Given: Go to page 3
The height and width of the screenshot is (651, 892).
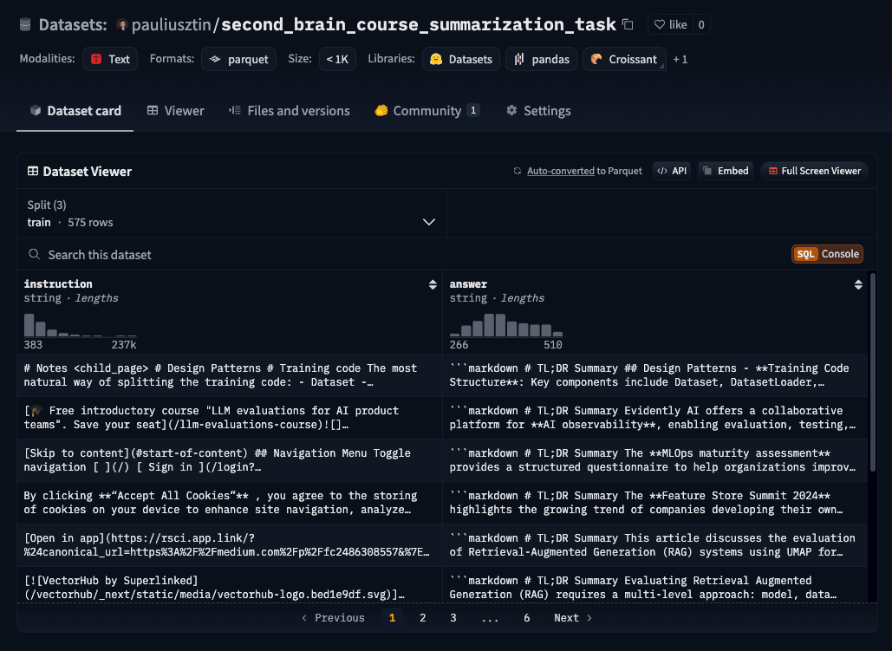Looking at the screenshot, I should click(453, 618).
